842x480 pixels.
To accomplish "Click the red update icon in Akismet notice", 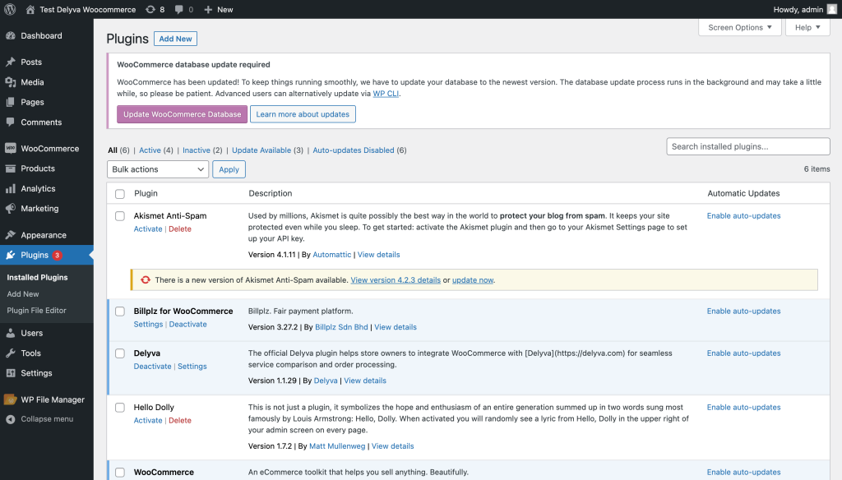I will tap(145, 279).
